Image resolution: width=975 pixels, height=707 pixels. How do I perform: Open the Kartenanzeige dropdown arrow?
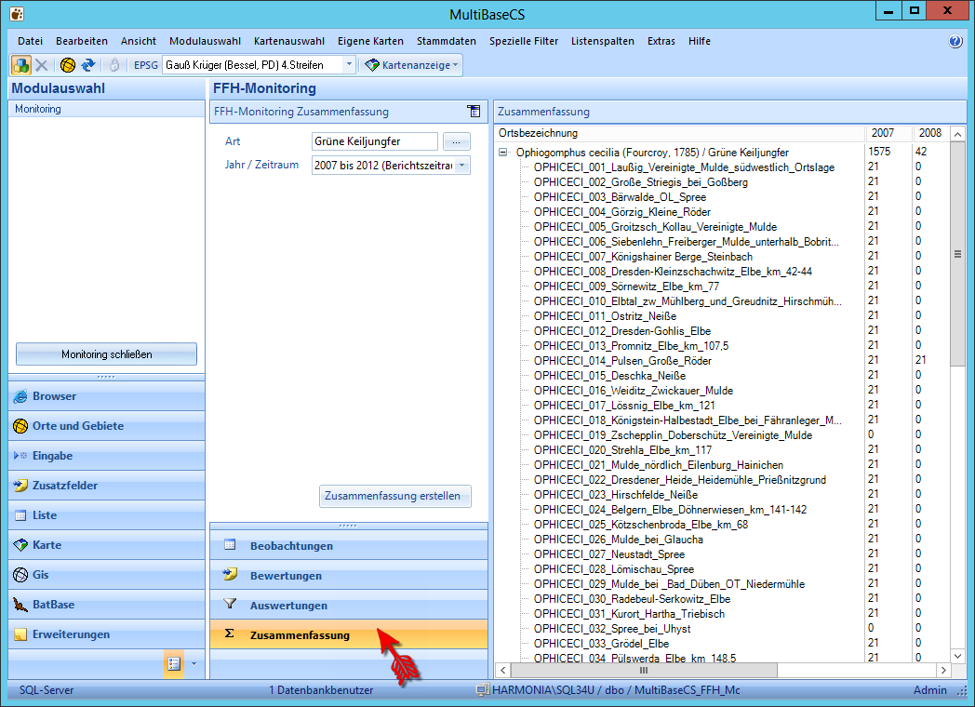point(456,65)
